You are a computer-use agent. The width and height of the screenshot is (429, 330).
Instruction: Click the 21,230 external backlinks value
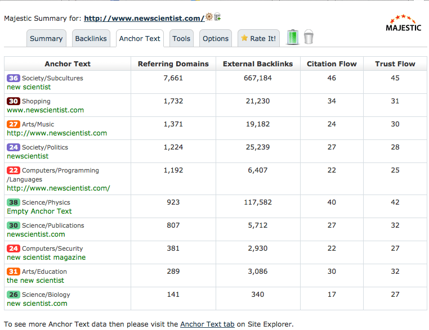coord(258,101)
